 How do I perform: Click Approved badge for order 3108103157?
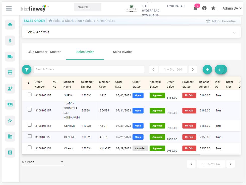click(x=157, y=111)
